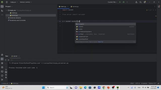Open editor tab options three-dot menu

[x=155, y=6]
